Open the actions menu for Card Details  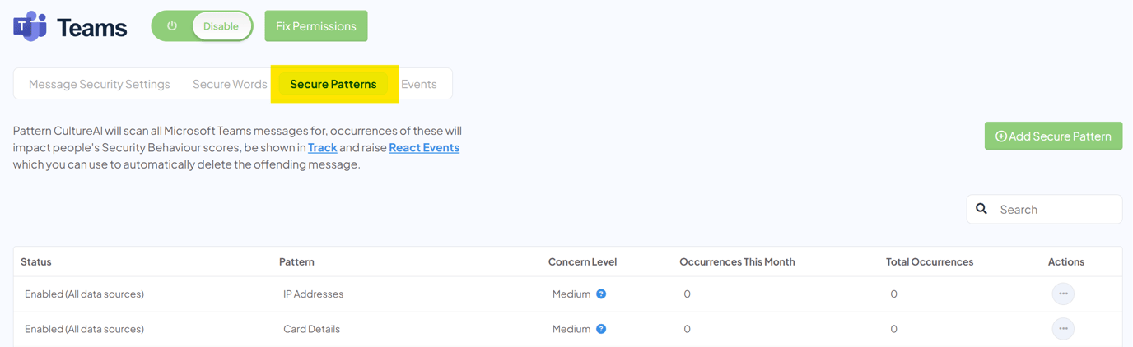[x=1063, y=329]
